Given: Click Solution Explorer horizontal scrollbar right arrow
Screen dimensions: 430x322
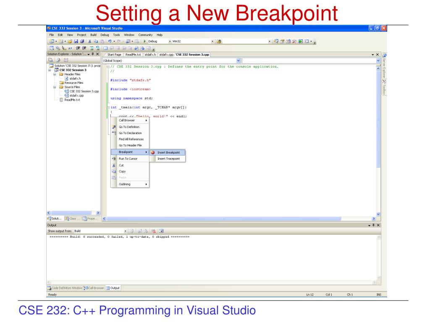Looking at the screenshot, I should pos(98,213).
